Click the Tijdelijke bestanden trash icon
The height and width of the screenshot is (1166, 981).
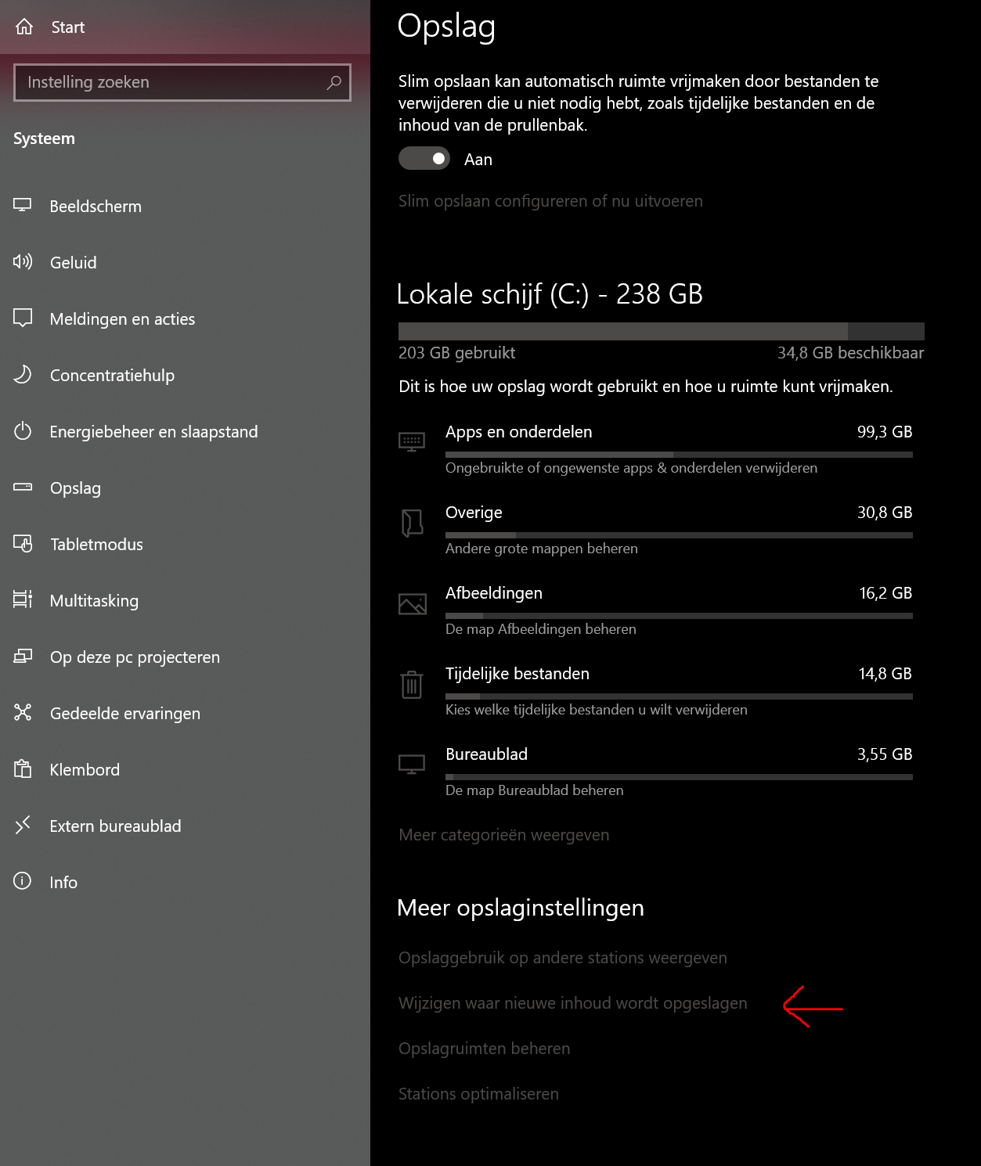coord(412,684)
